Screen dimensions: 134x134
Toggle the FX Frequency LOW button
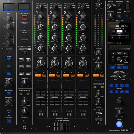pyautogui.click(x=113, y=68)
